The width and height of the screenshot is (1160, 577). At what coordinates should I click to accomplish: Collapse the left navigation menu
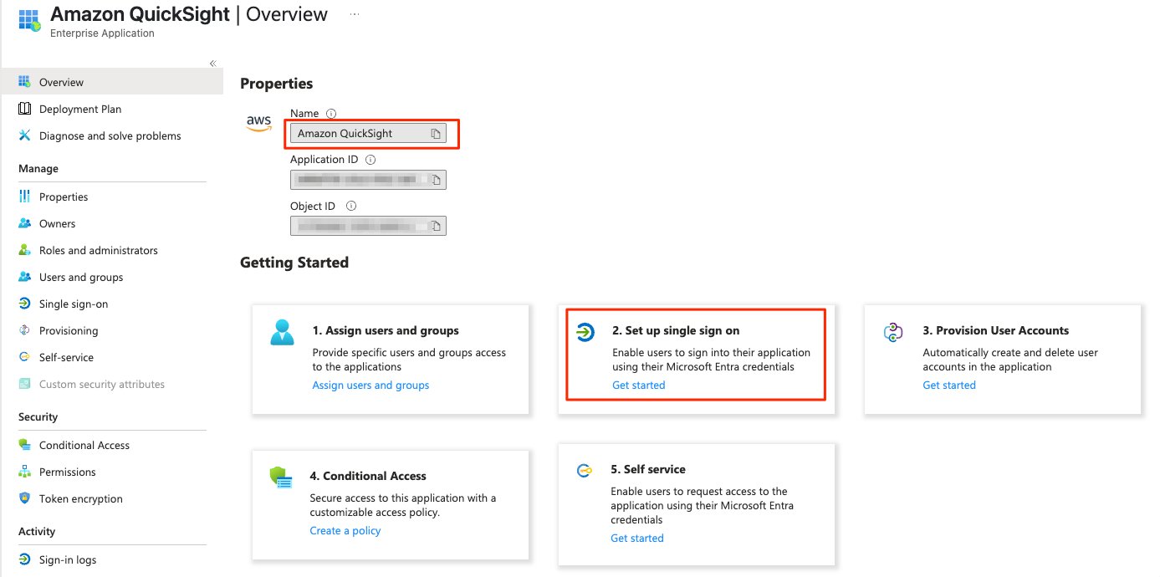pos(212,64)
